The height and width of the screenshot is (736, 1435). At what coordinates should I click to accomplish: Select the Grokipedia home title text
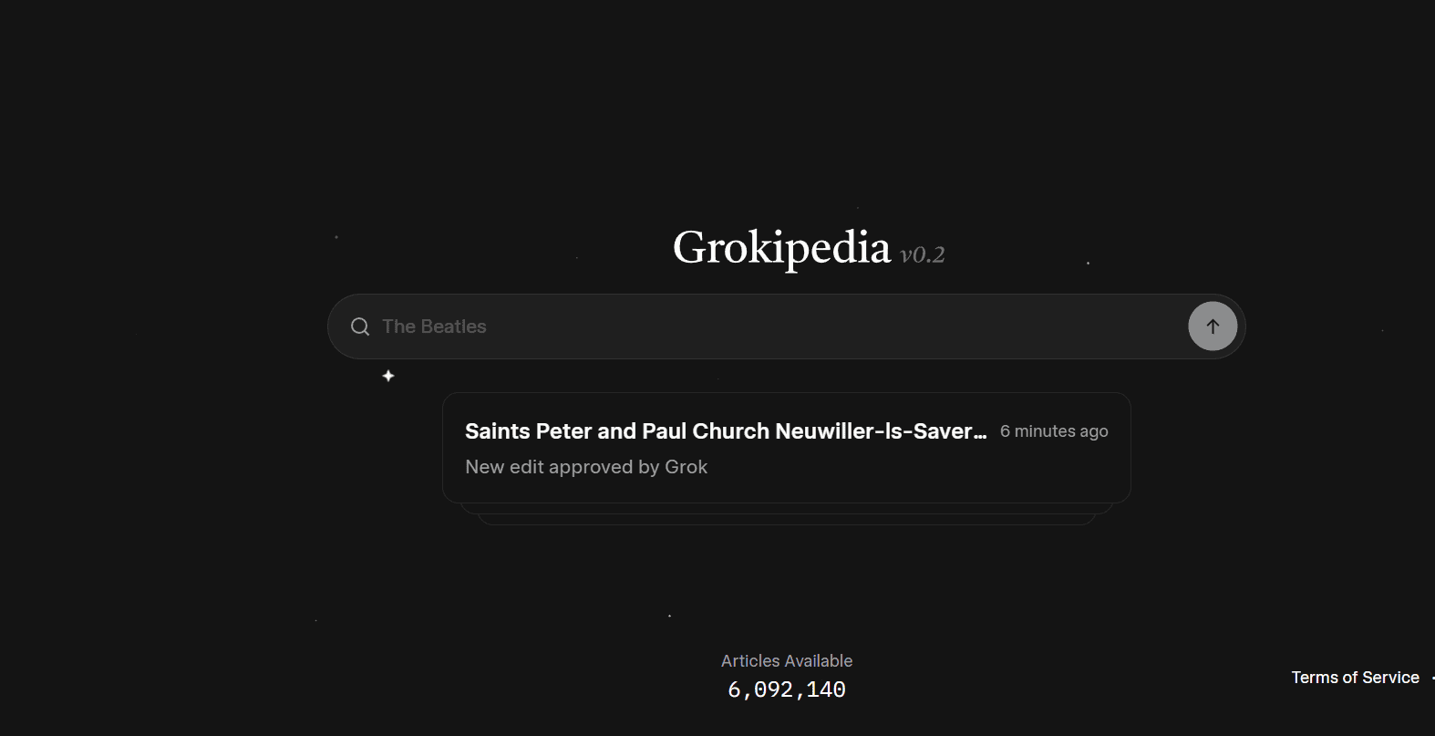pos(781,247)
